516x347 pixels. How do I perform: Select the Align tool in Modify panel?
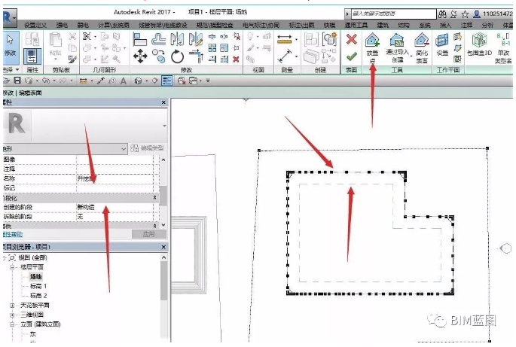tap(139, 40)
